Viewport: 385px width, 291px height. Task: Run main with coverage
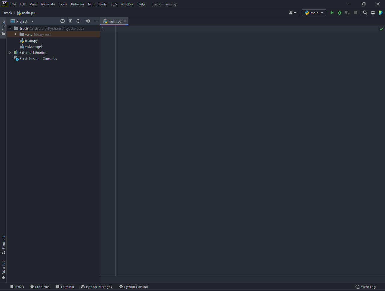tap(347, 13)
